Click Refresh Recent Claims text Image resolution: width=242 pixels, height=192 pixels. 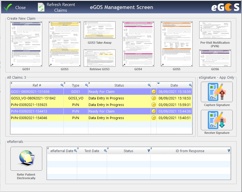tap(61, 7)
